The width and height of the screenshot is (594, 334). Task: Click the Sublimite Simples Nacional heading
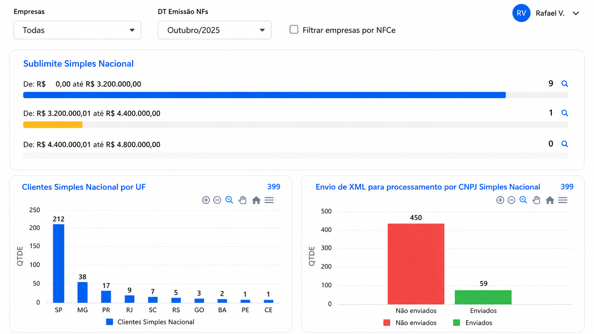79,64
